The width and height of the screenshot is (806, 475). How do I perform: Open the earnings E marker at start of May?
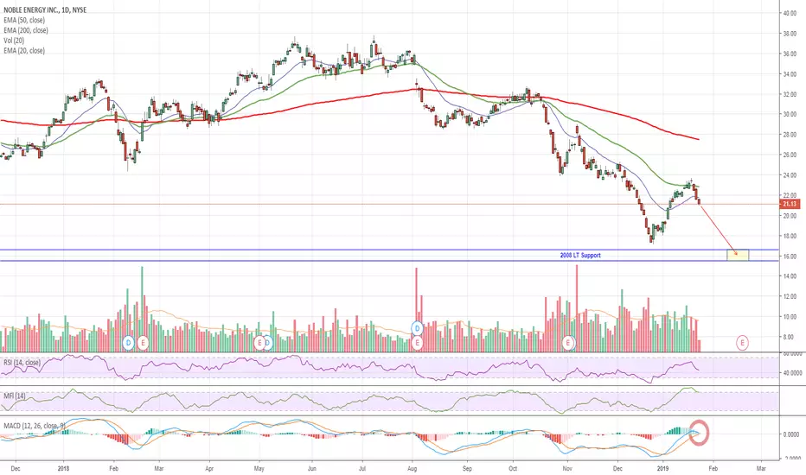click(259, 343)
